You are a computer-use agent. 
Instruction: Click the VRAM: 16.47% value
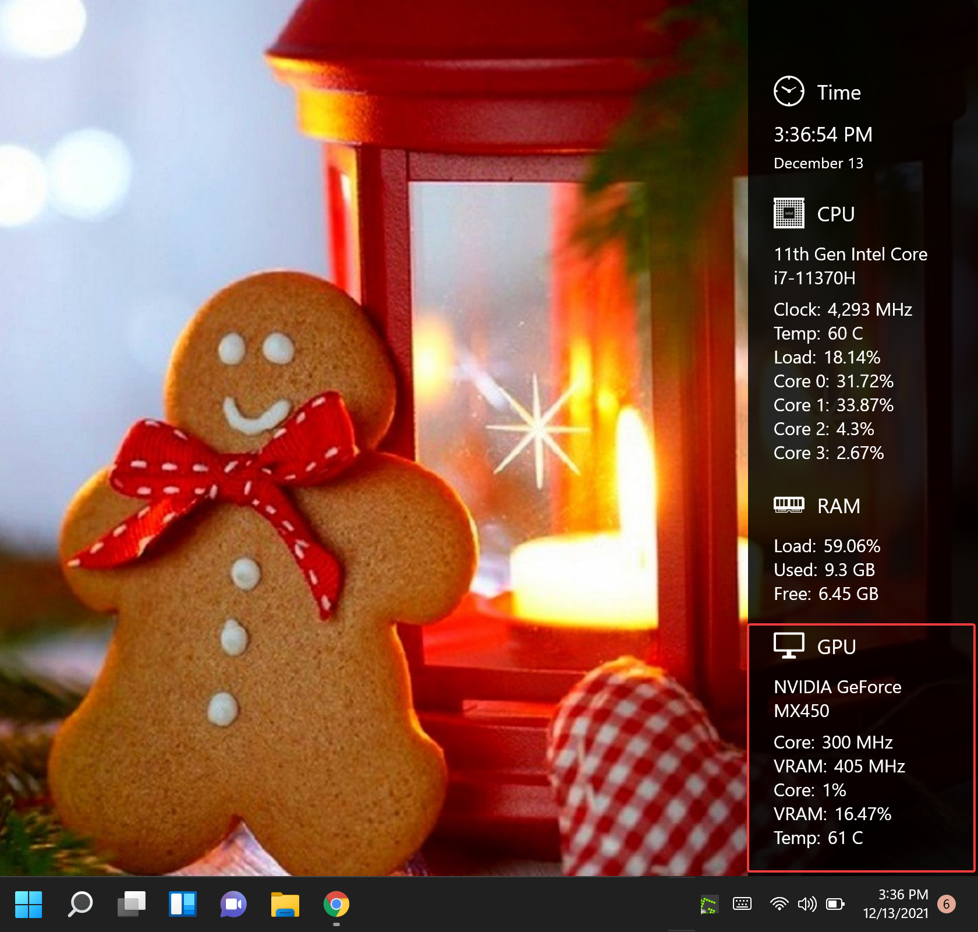(832, 814)
